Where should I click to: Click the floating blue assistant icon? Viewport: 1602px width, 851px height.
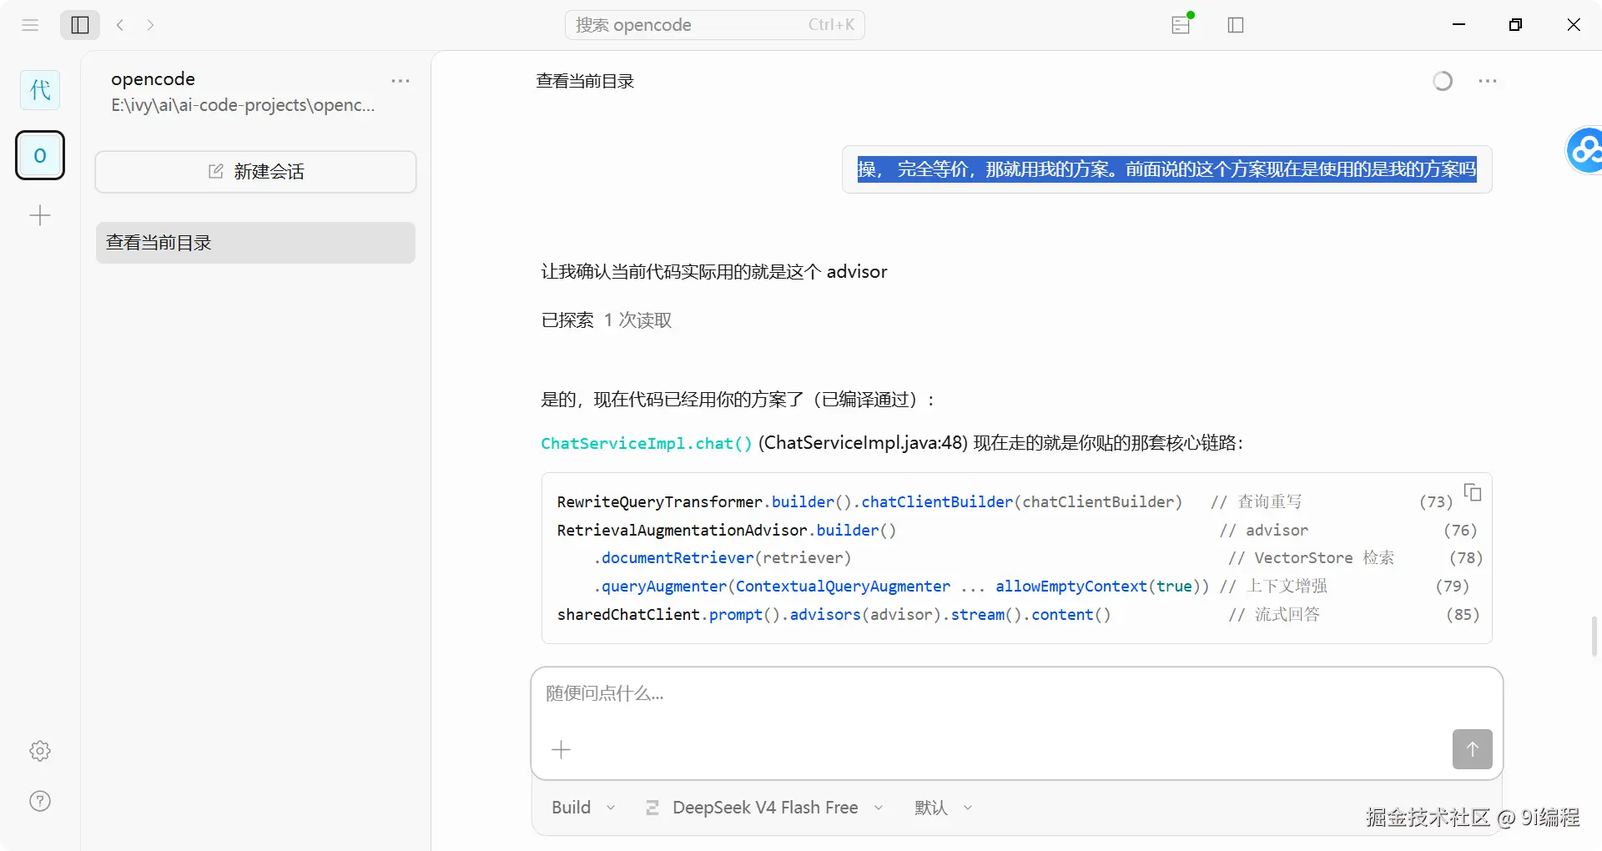(1585, 150)
